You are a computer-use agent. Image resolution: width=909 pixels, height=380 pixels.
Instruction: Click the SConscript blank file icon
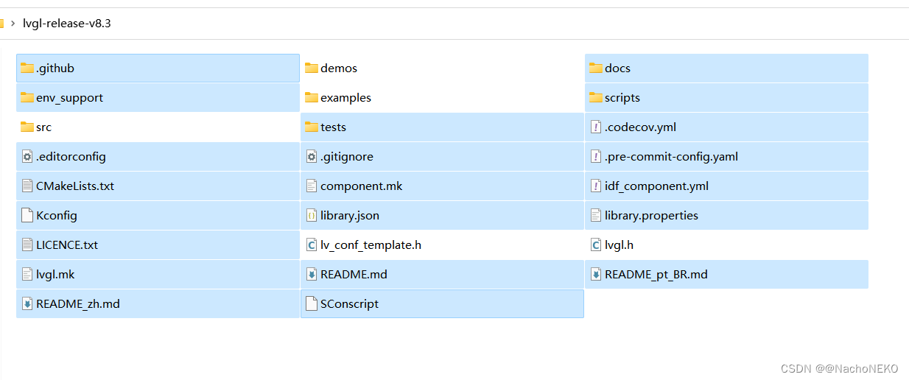click(312, 303)
